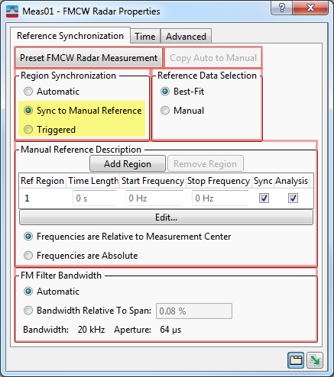Image resolution: width=334 pixels, height=377 pixels.
Task: Choose the Triggered region synchronization radio button
Action: click(28, 130)
